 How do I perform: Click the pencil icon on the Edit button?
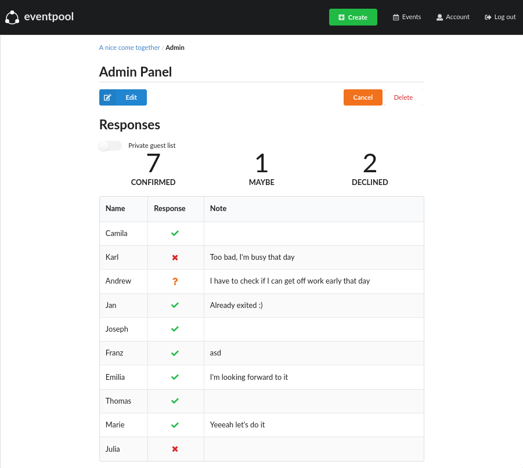click(107, 97)
